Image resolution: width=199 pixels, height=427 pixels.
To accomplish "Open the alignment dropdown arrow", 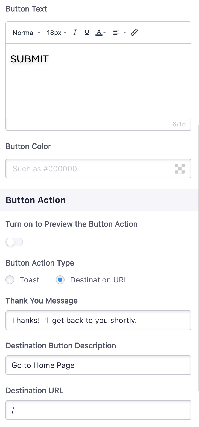I will 125,33.
